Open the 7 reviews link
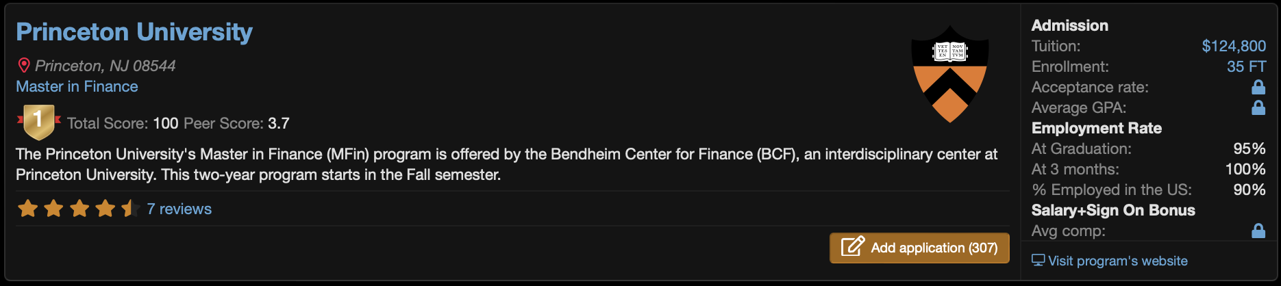The image size is (1281, 286). (179, 209)
